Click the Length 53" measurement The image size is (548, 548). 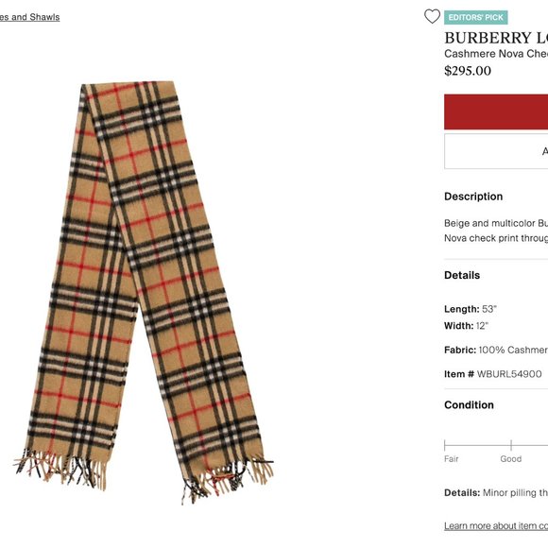point(471,309)
